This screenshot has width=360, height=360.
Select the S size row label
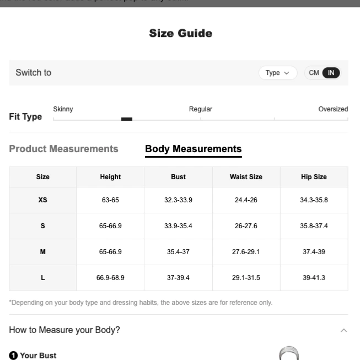[x=42, y=226]
